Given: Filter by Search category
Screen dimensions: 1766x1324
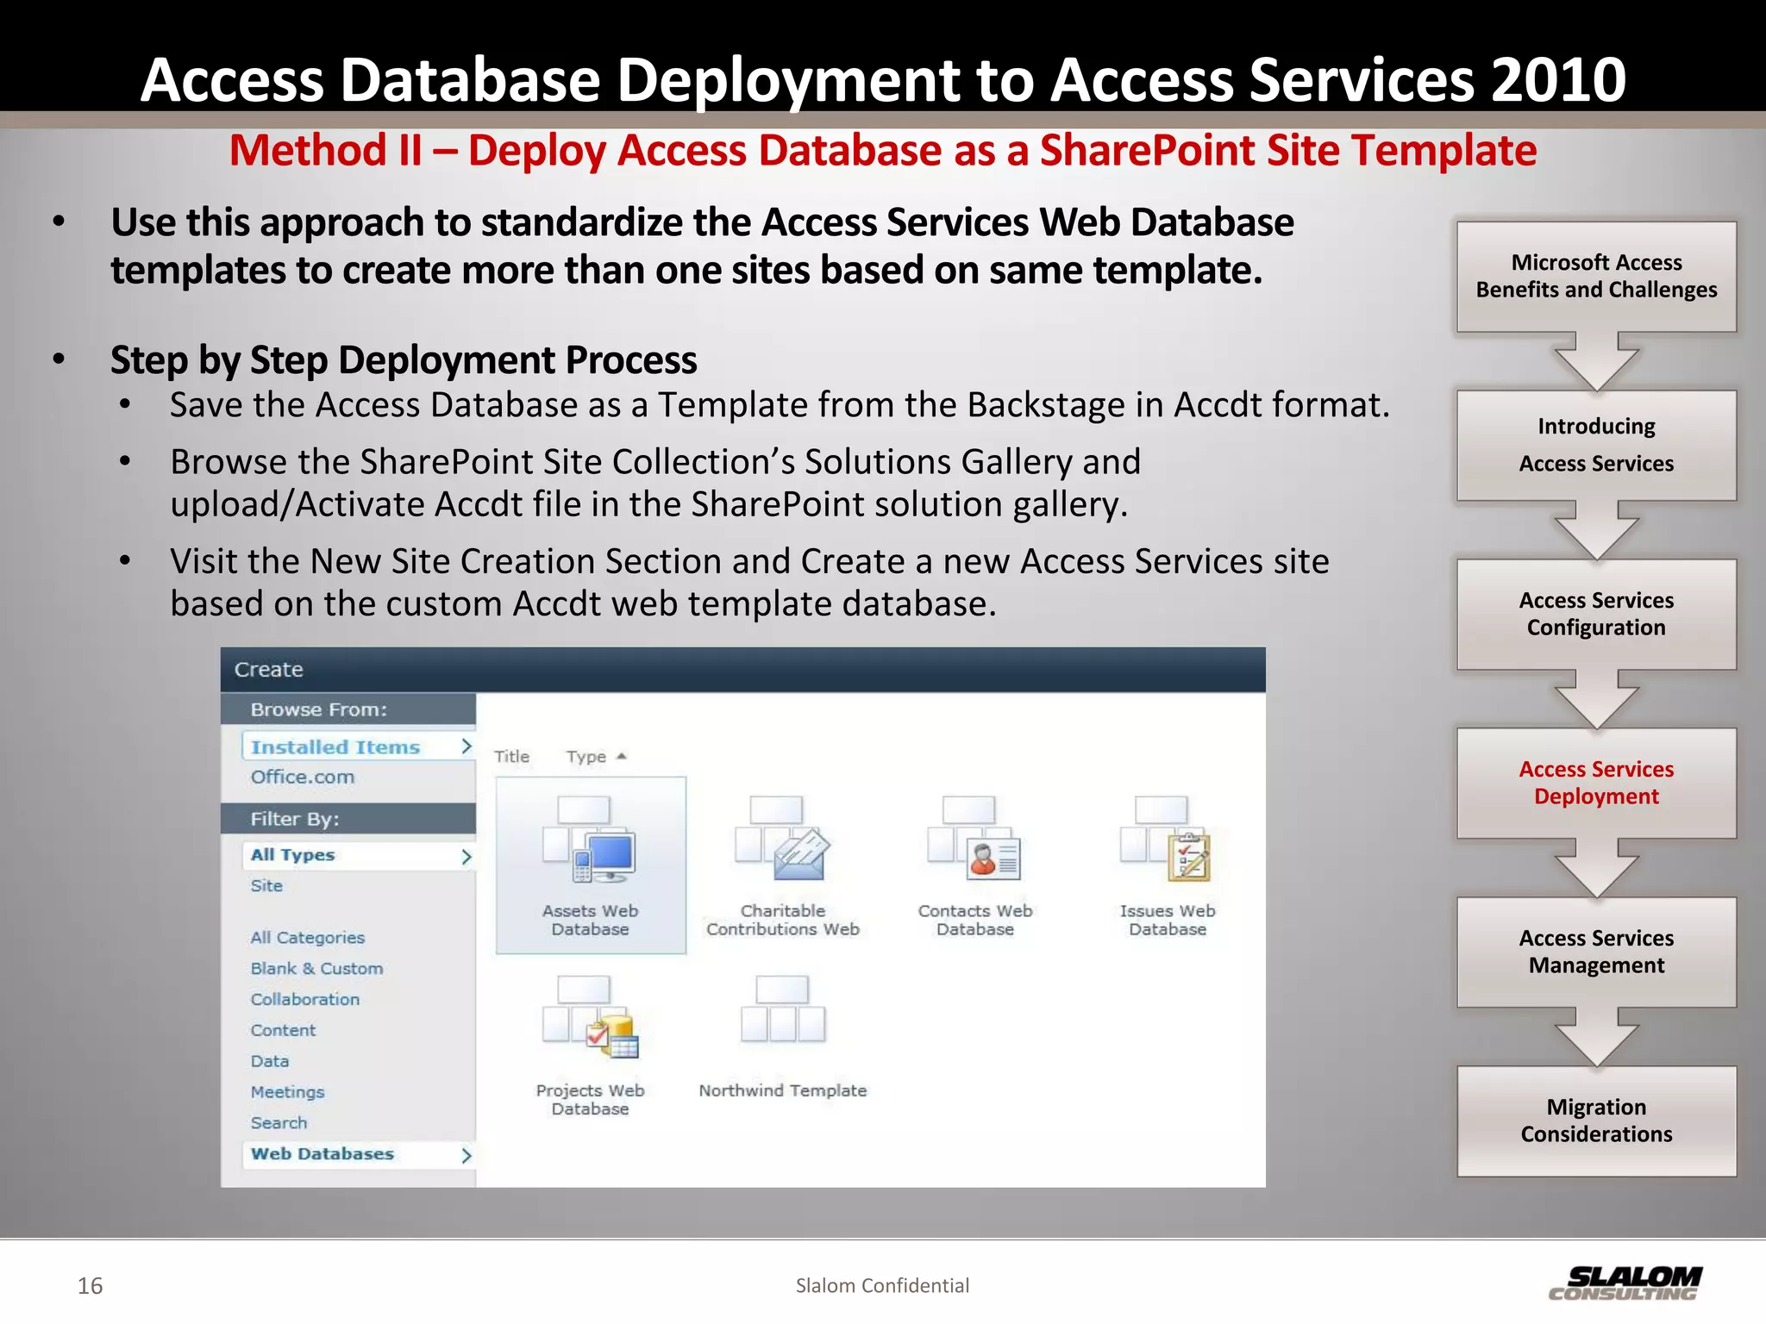Looking at the screenshot, I should click(x=279, y=1122).
